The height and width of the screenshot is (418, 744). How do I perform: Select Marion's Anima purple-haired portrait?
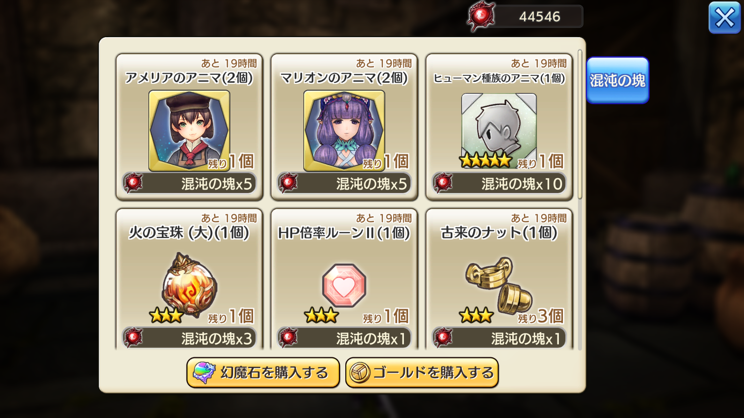coord(344,130)
